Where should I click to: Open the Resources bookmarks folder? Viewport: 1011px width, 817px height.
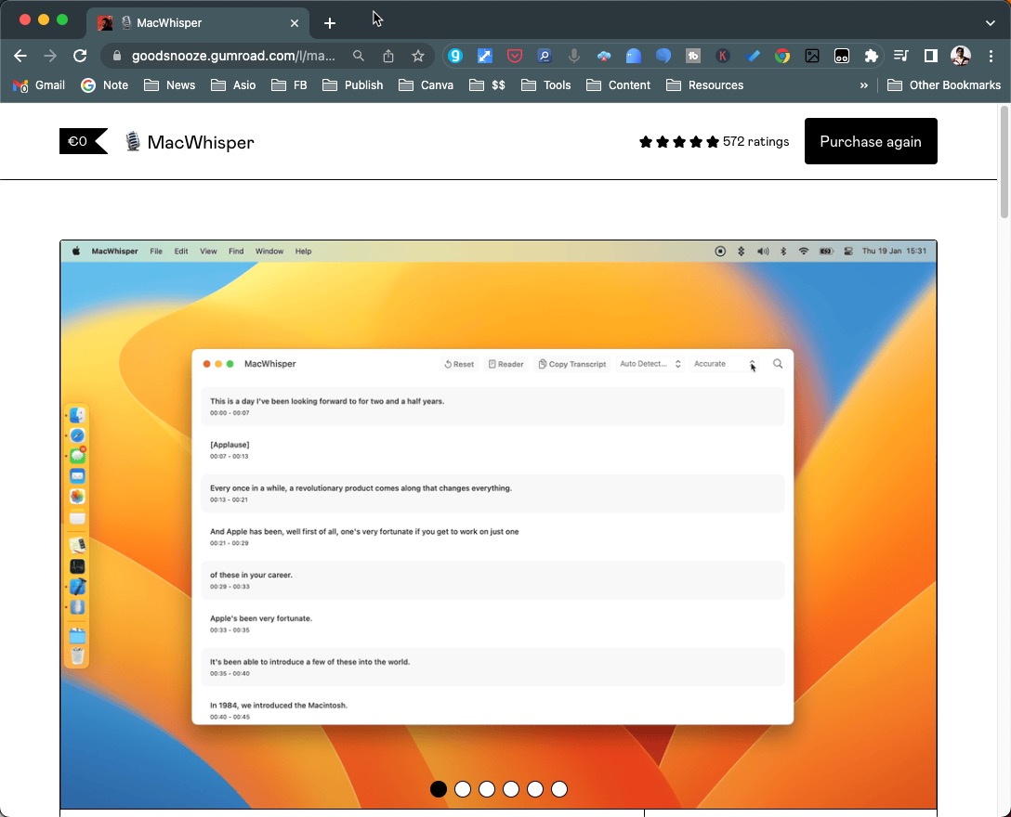704,85
